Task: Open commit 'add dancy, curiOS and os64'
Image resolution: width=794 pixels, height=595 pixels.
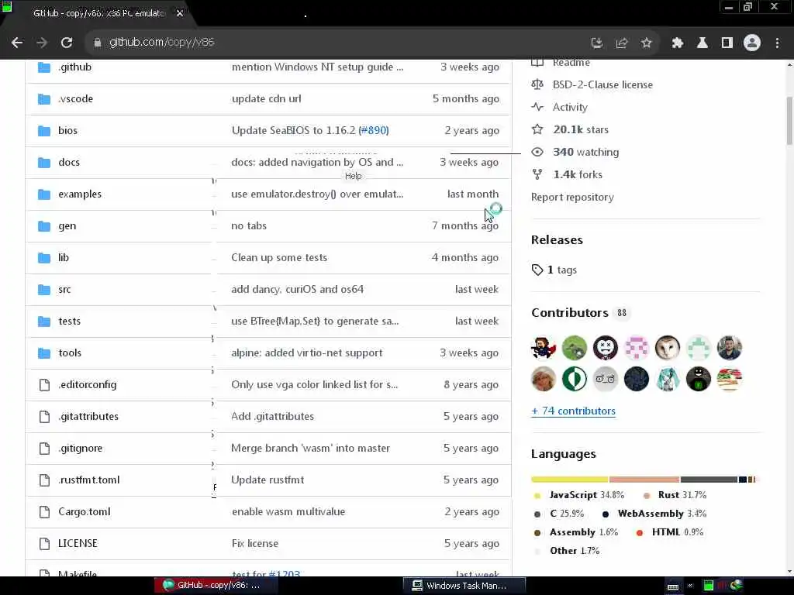Action: point(297,290)
